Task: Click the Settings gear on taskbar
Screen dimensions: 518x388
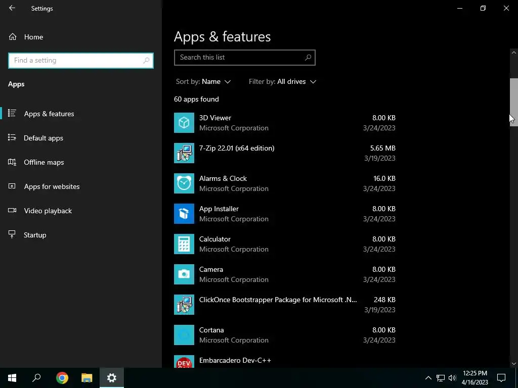Action: point(112,378)
